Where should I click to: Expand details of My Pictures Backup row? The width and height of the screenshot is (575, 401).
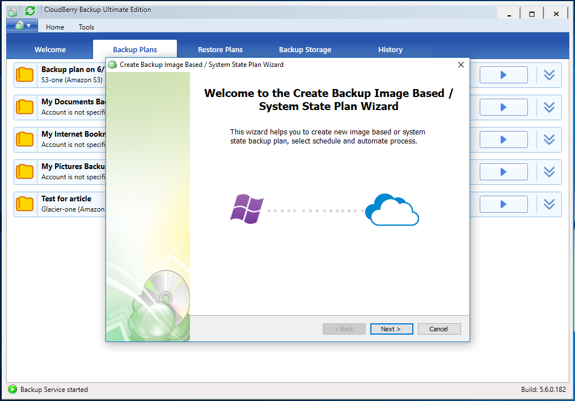click(549, 172)
